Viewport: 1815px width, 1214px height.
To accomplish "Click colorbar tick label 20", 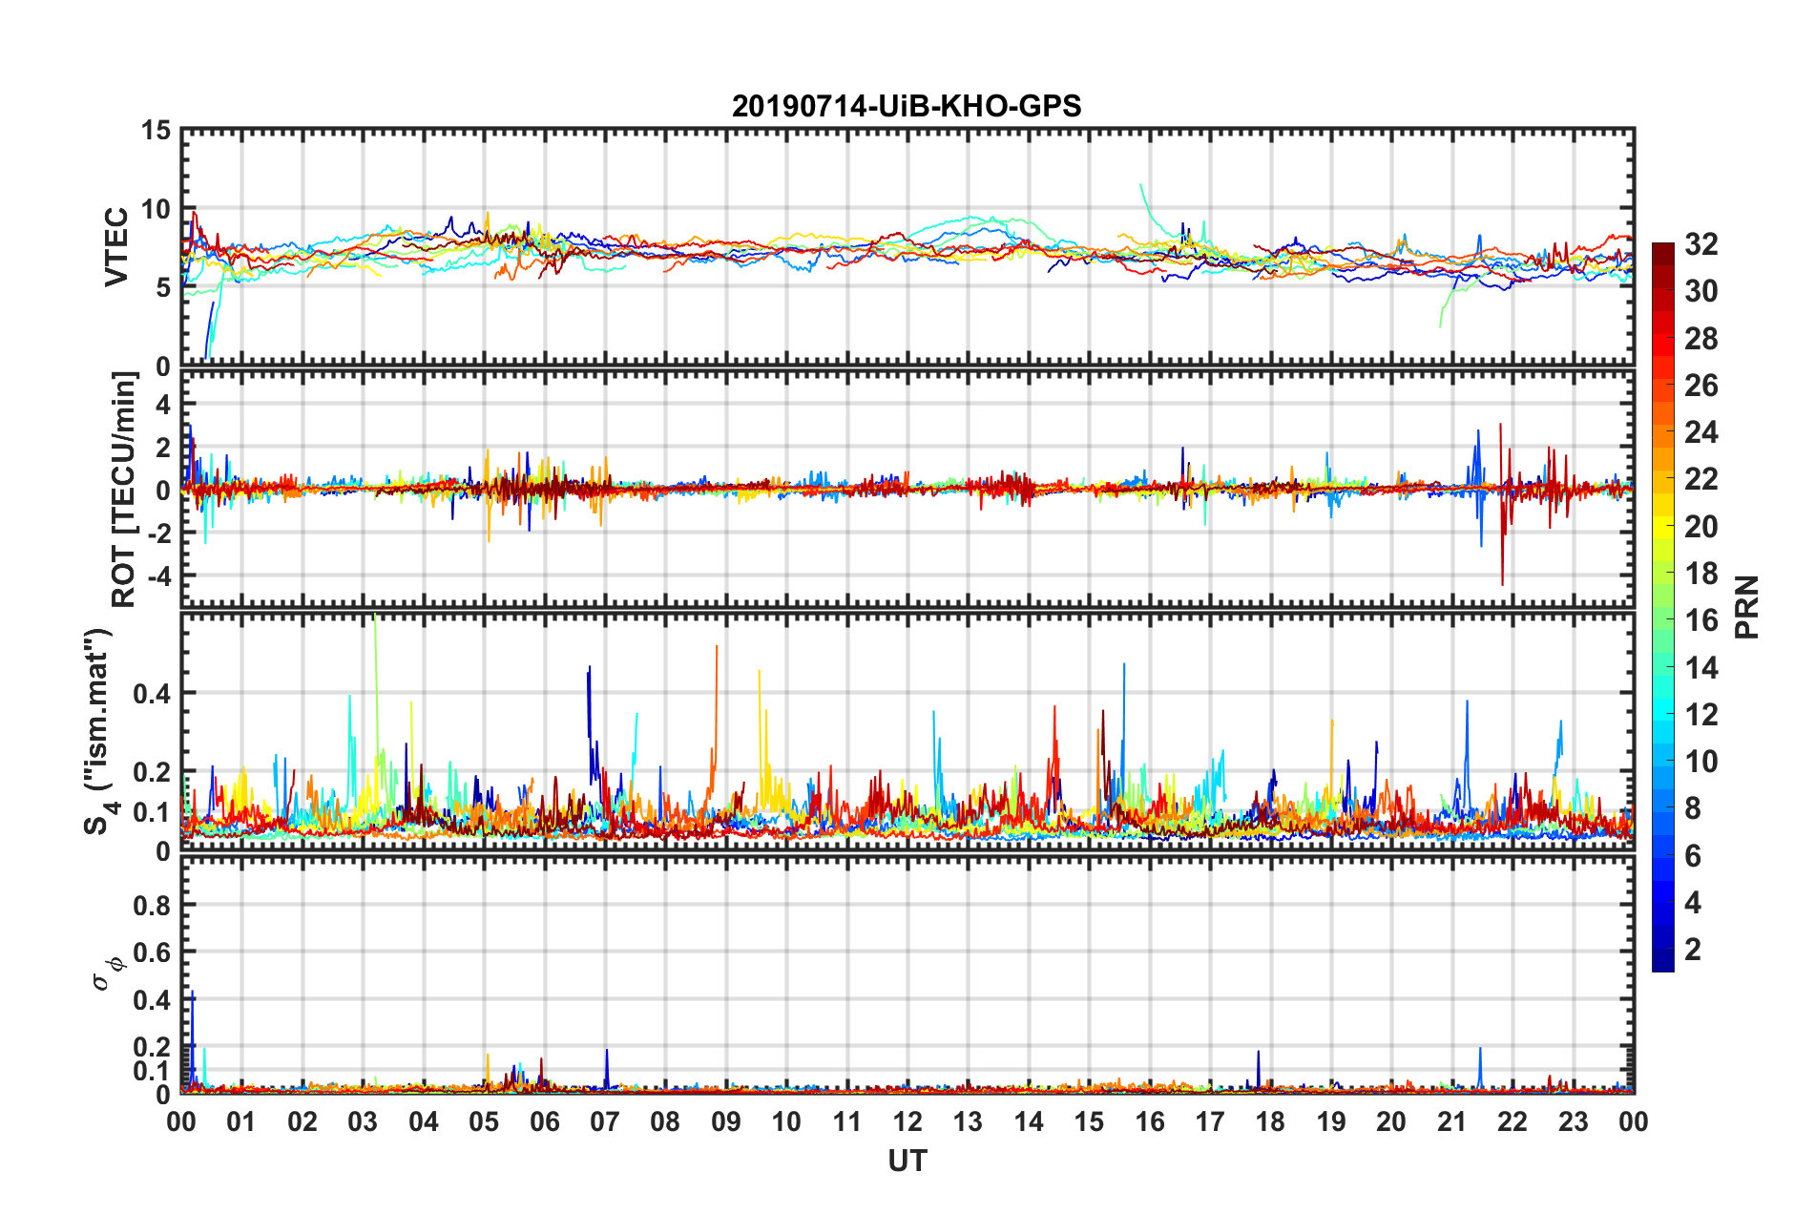I will click(x=1700, y=527).
